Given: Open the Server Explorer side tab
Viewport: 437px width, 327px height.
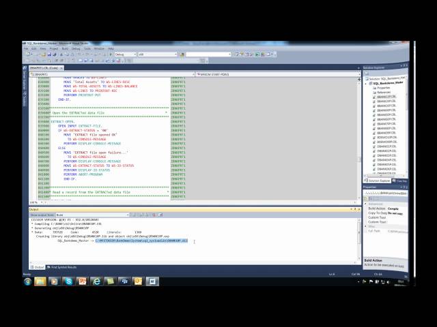Looking at the screenshot, I should (25, 77).
